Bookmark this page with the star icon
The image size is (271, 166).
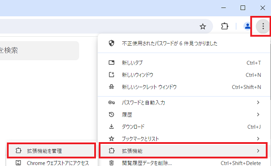coord(203,26)
